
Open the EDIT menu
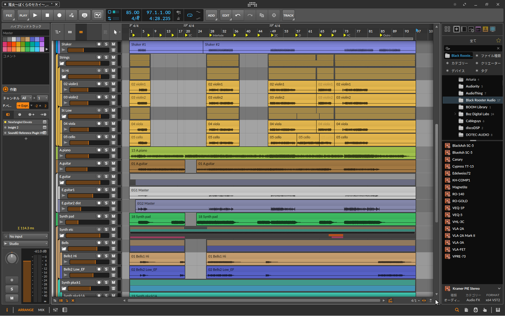click(x=226, y=15)
